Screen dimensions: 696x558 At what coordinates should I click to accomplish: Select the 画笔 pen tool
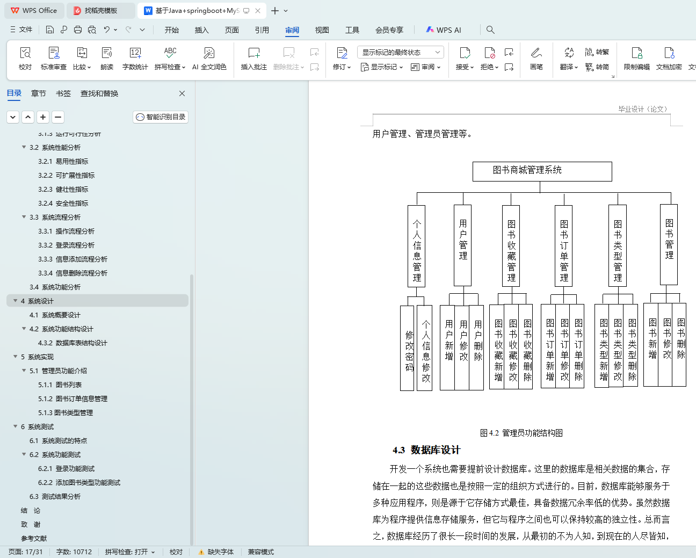pos(536,59)
